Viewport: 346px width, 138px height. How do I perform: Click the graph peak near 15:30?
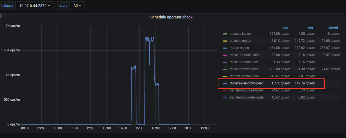[148, 38]
